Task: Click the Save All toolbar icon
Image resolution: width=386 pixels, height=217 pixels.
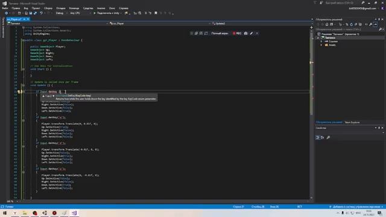Action: [35, 13]
